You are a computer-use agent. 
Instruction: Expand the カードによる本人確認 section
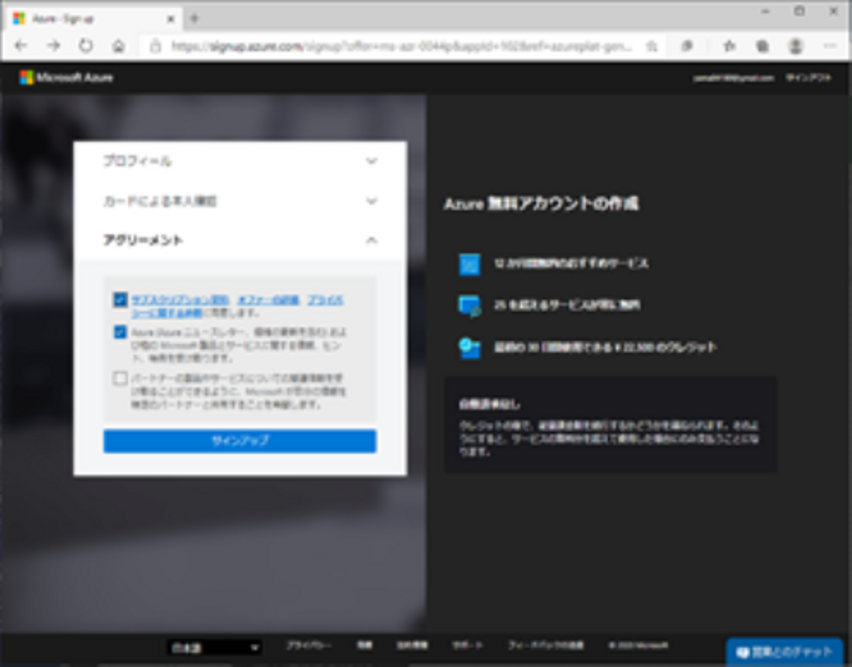click(240, 201)
